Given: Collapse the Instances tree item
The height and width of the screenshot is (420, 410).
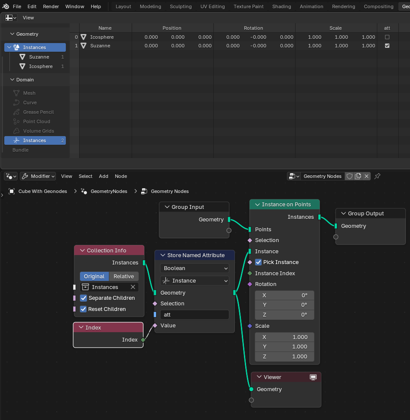Looking at the screenshot, I should 9,47.
